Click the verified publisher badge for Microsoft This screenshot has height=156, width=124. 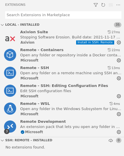click(22, 132)
